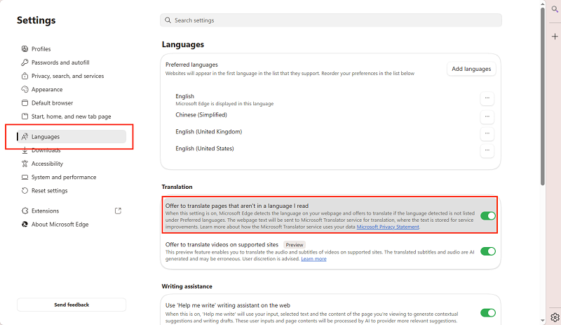Image resolution: width=561 pixels, height=325 pixels.
Task: Click the Writing assistance section heading
Action: point(187,286)
